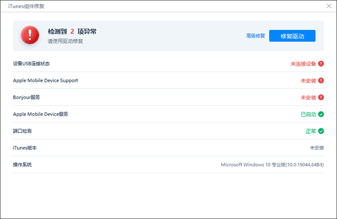Click 未安装 status in Bonjour服务 row
This screenshot has height=219, width=337.
point(308,97)
